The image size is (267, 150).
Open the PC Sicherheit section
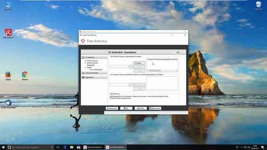click(94, 57)
